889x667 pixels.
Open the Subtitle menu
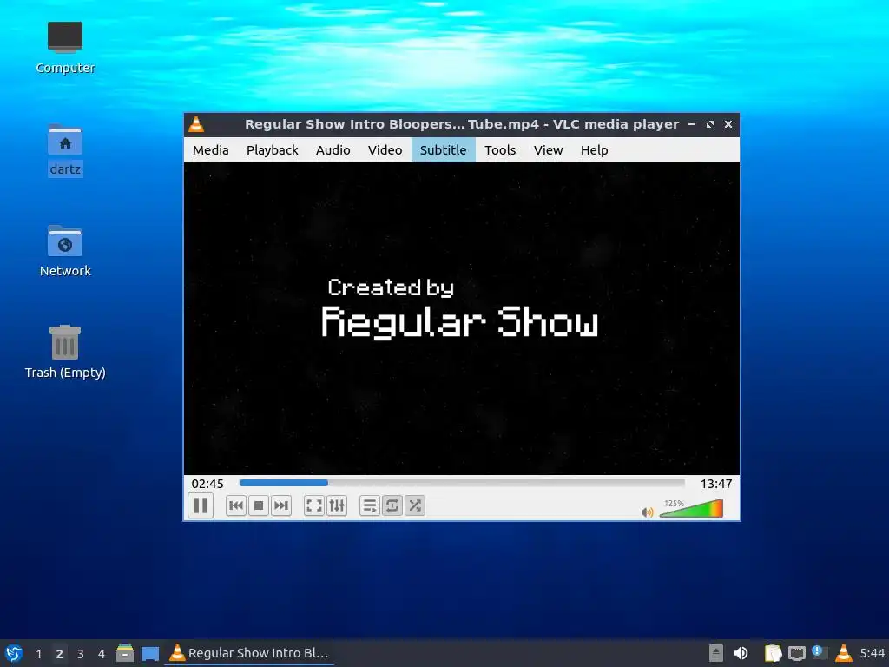tap(444, 149)
